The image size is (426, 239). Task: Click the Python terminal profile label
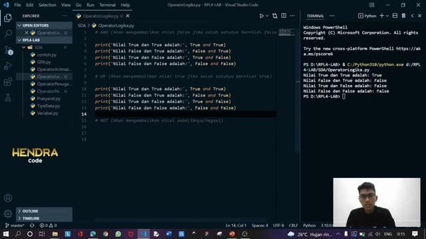367,16
